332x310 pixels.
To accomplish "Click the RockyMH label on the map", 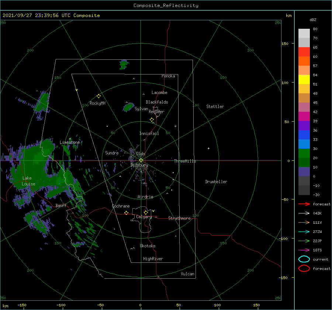I will (x=97, y=103).
